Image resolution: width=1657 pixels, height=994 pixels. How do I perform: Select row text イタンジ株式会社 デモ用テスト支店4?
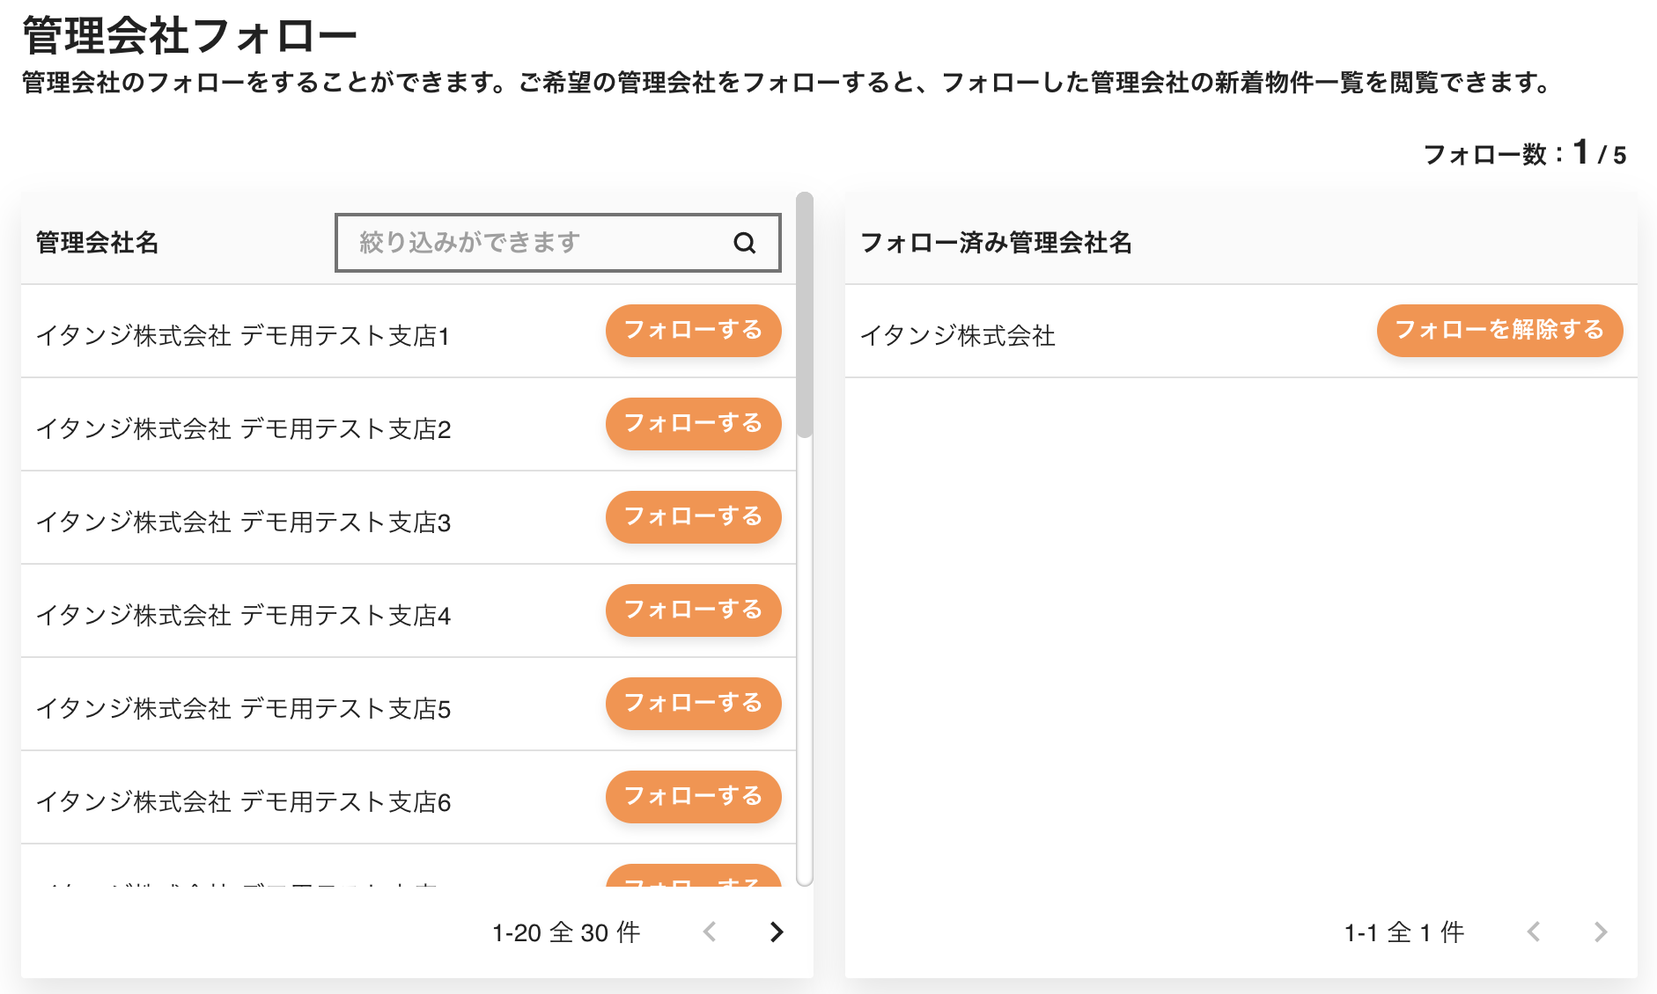243,616
